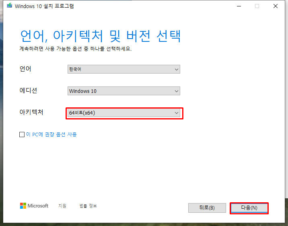Click the 에디션 field label
The width and height of the screenshot is (288, 226).
[28, 90]
